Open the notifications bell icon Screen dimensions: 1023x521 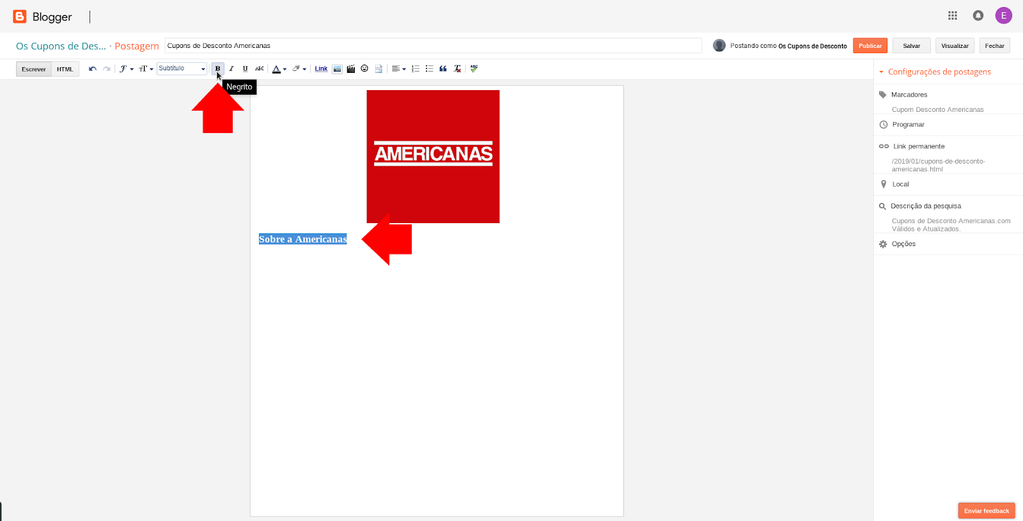tap(978, 15)
